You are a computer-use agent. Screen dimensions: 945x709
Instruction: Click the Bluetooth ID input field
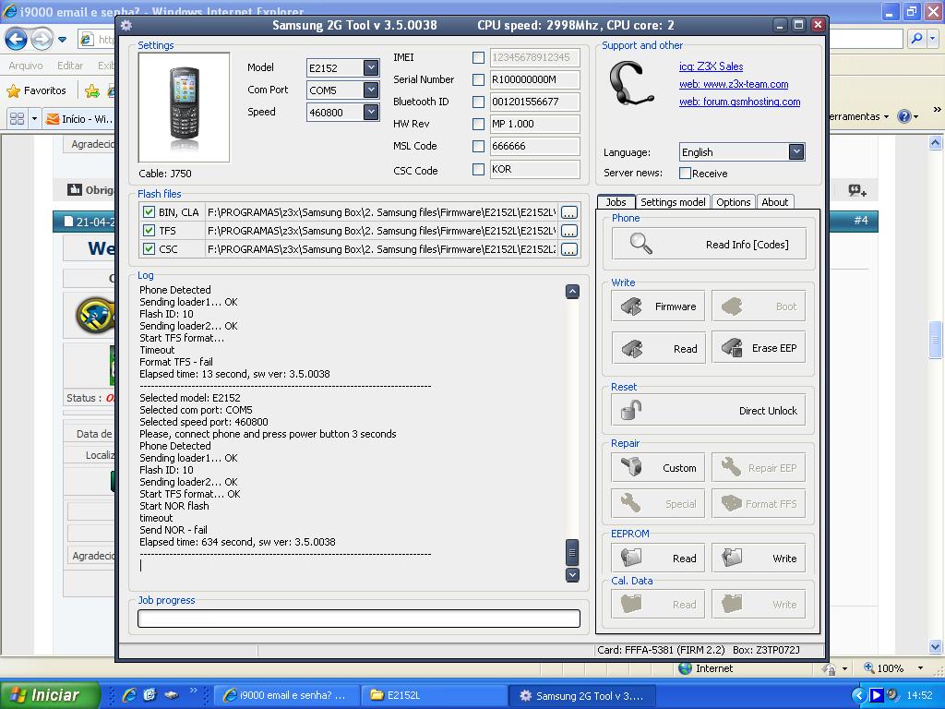pyautogui.click(x=534, y=102)
